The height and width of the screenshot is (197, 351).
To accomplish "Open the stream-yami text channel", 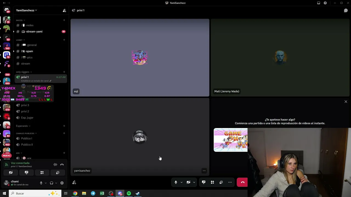I will pos(41,31).
